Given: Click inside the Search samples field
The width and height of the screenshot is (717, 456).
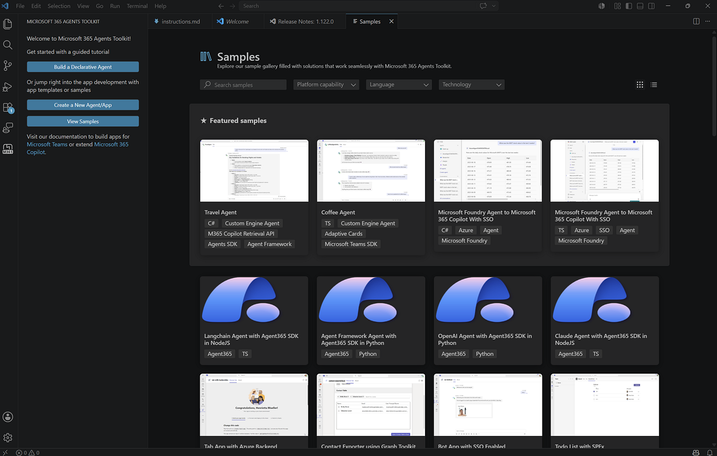Looking at the screenshot, I should click(243, 84).
